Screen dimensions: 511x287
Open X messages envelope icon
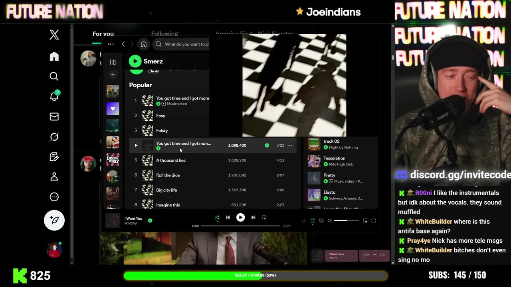point(54,116)
